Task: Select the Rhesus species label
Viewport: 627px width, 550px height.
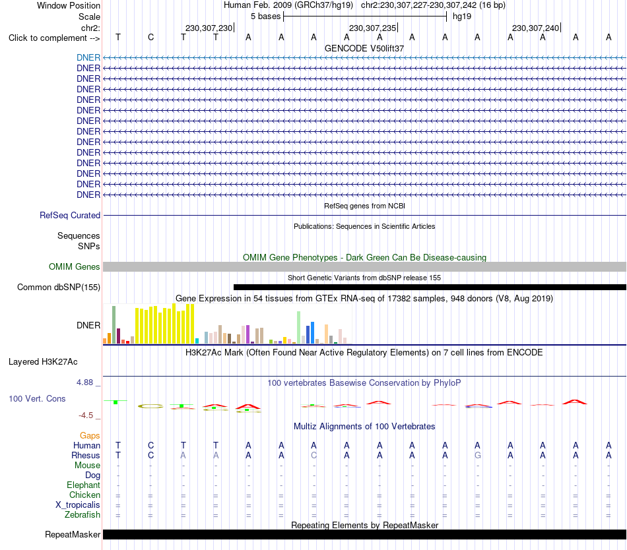Action: [86, 455]
